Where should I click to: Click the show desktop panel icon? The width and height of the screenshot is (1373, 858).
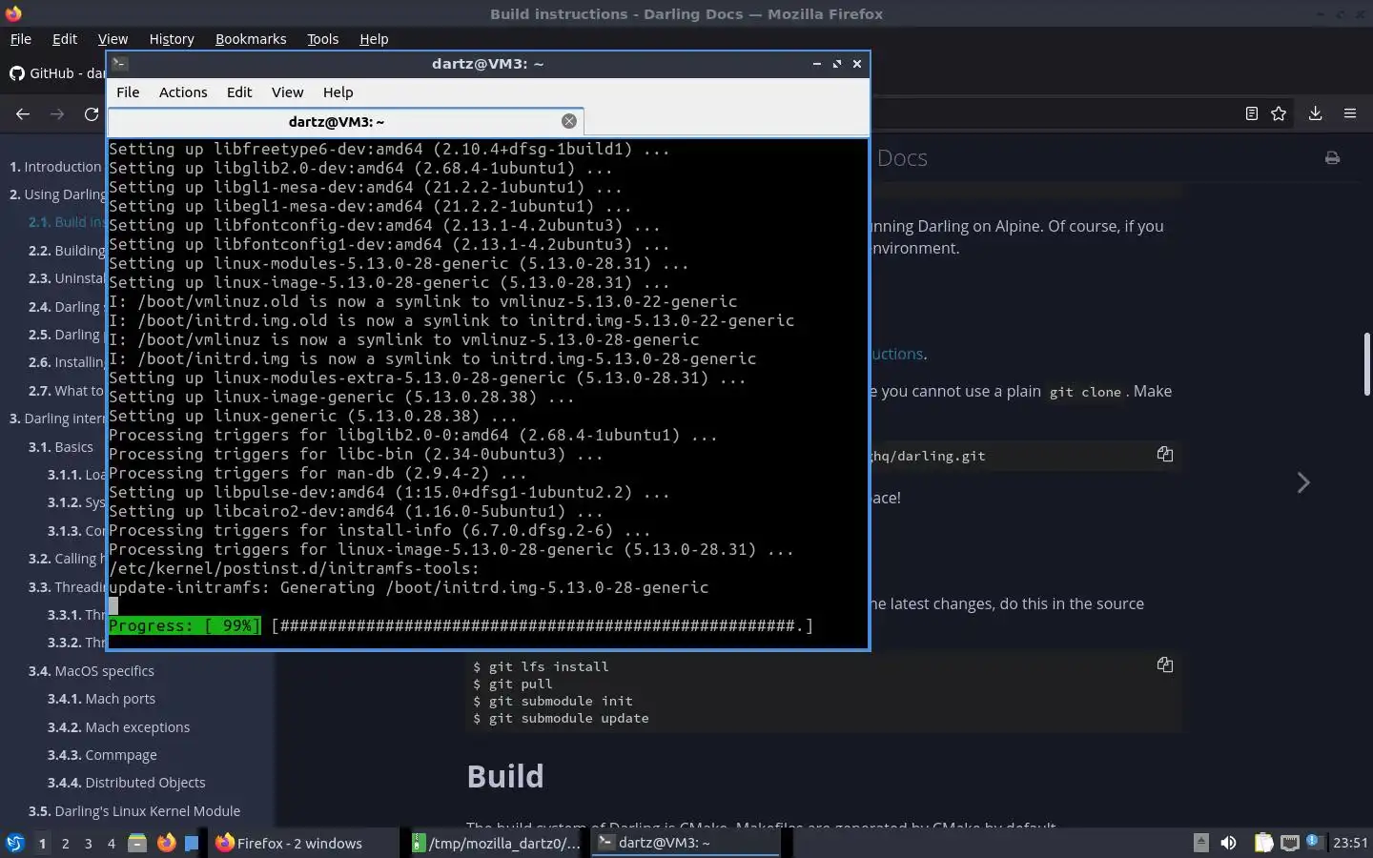coord(192,843)
